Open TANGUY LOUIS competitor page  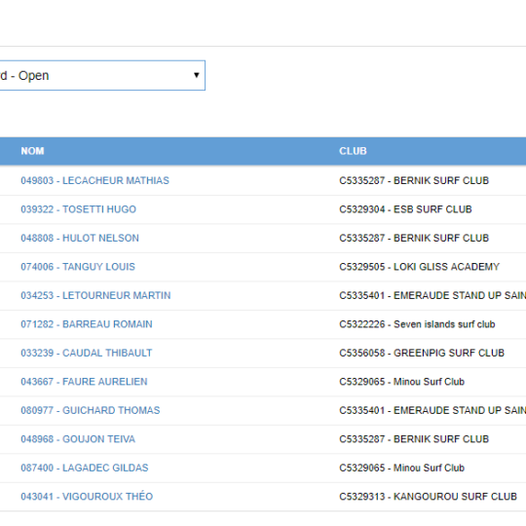(x=78, y=267)
